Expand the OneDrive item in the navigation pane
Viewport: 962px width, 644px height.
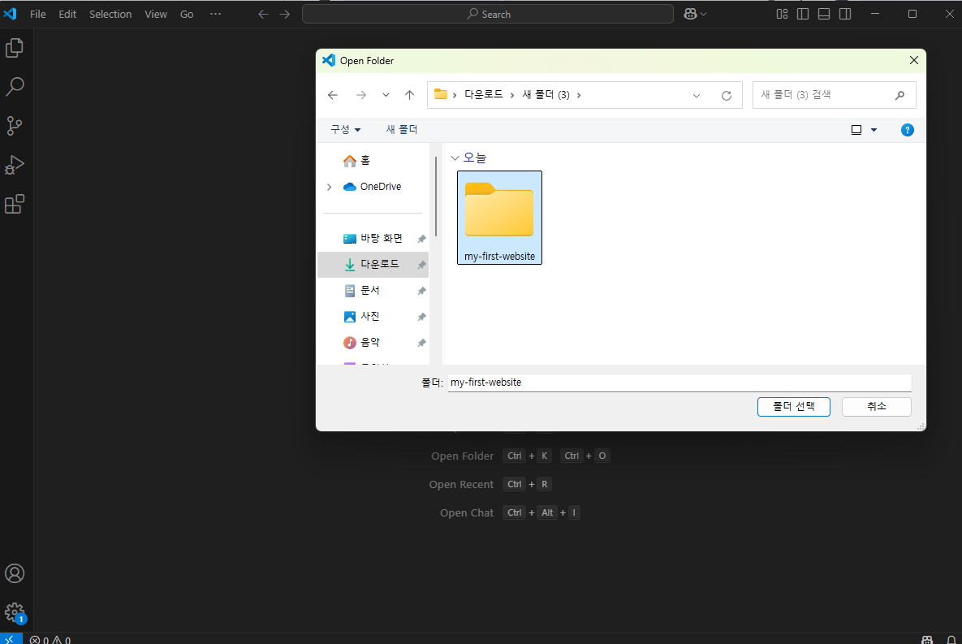[x=330, y=186]
